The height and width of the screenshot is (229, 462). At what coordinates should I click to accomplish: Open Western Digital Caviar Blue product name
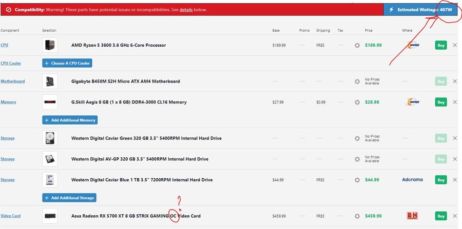(x=142, y=180)
